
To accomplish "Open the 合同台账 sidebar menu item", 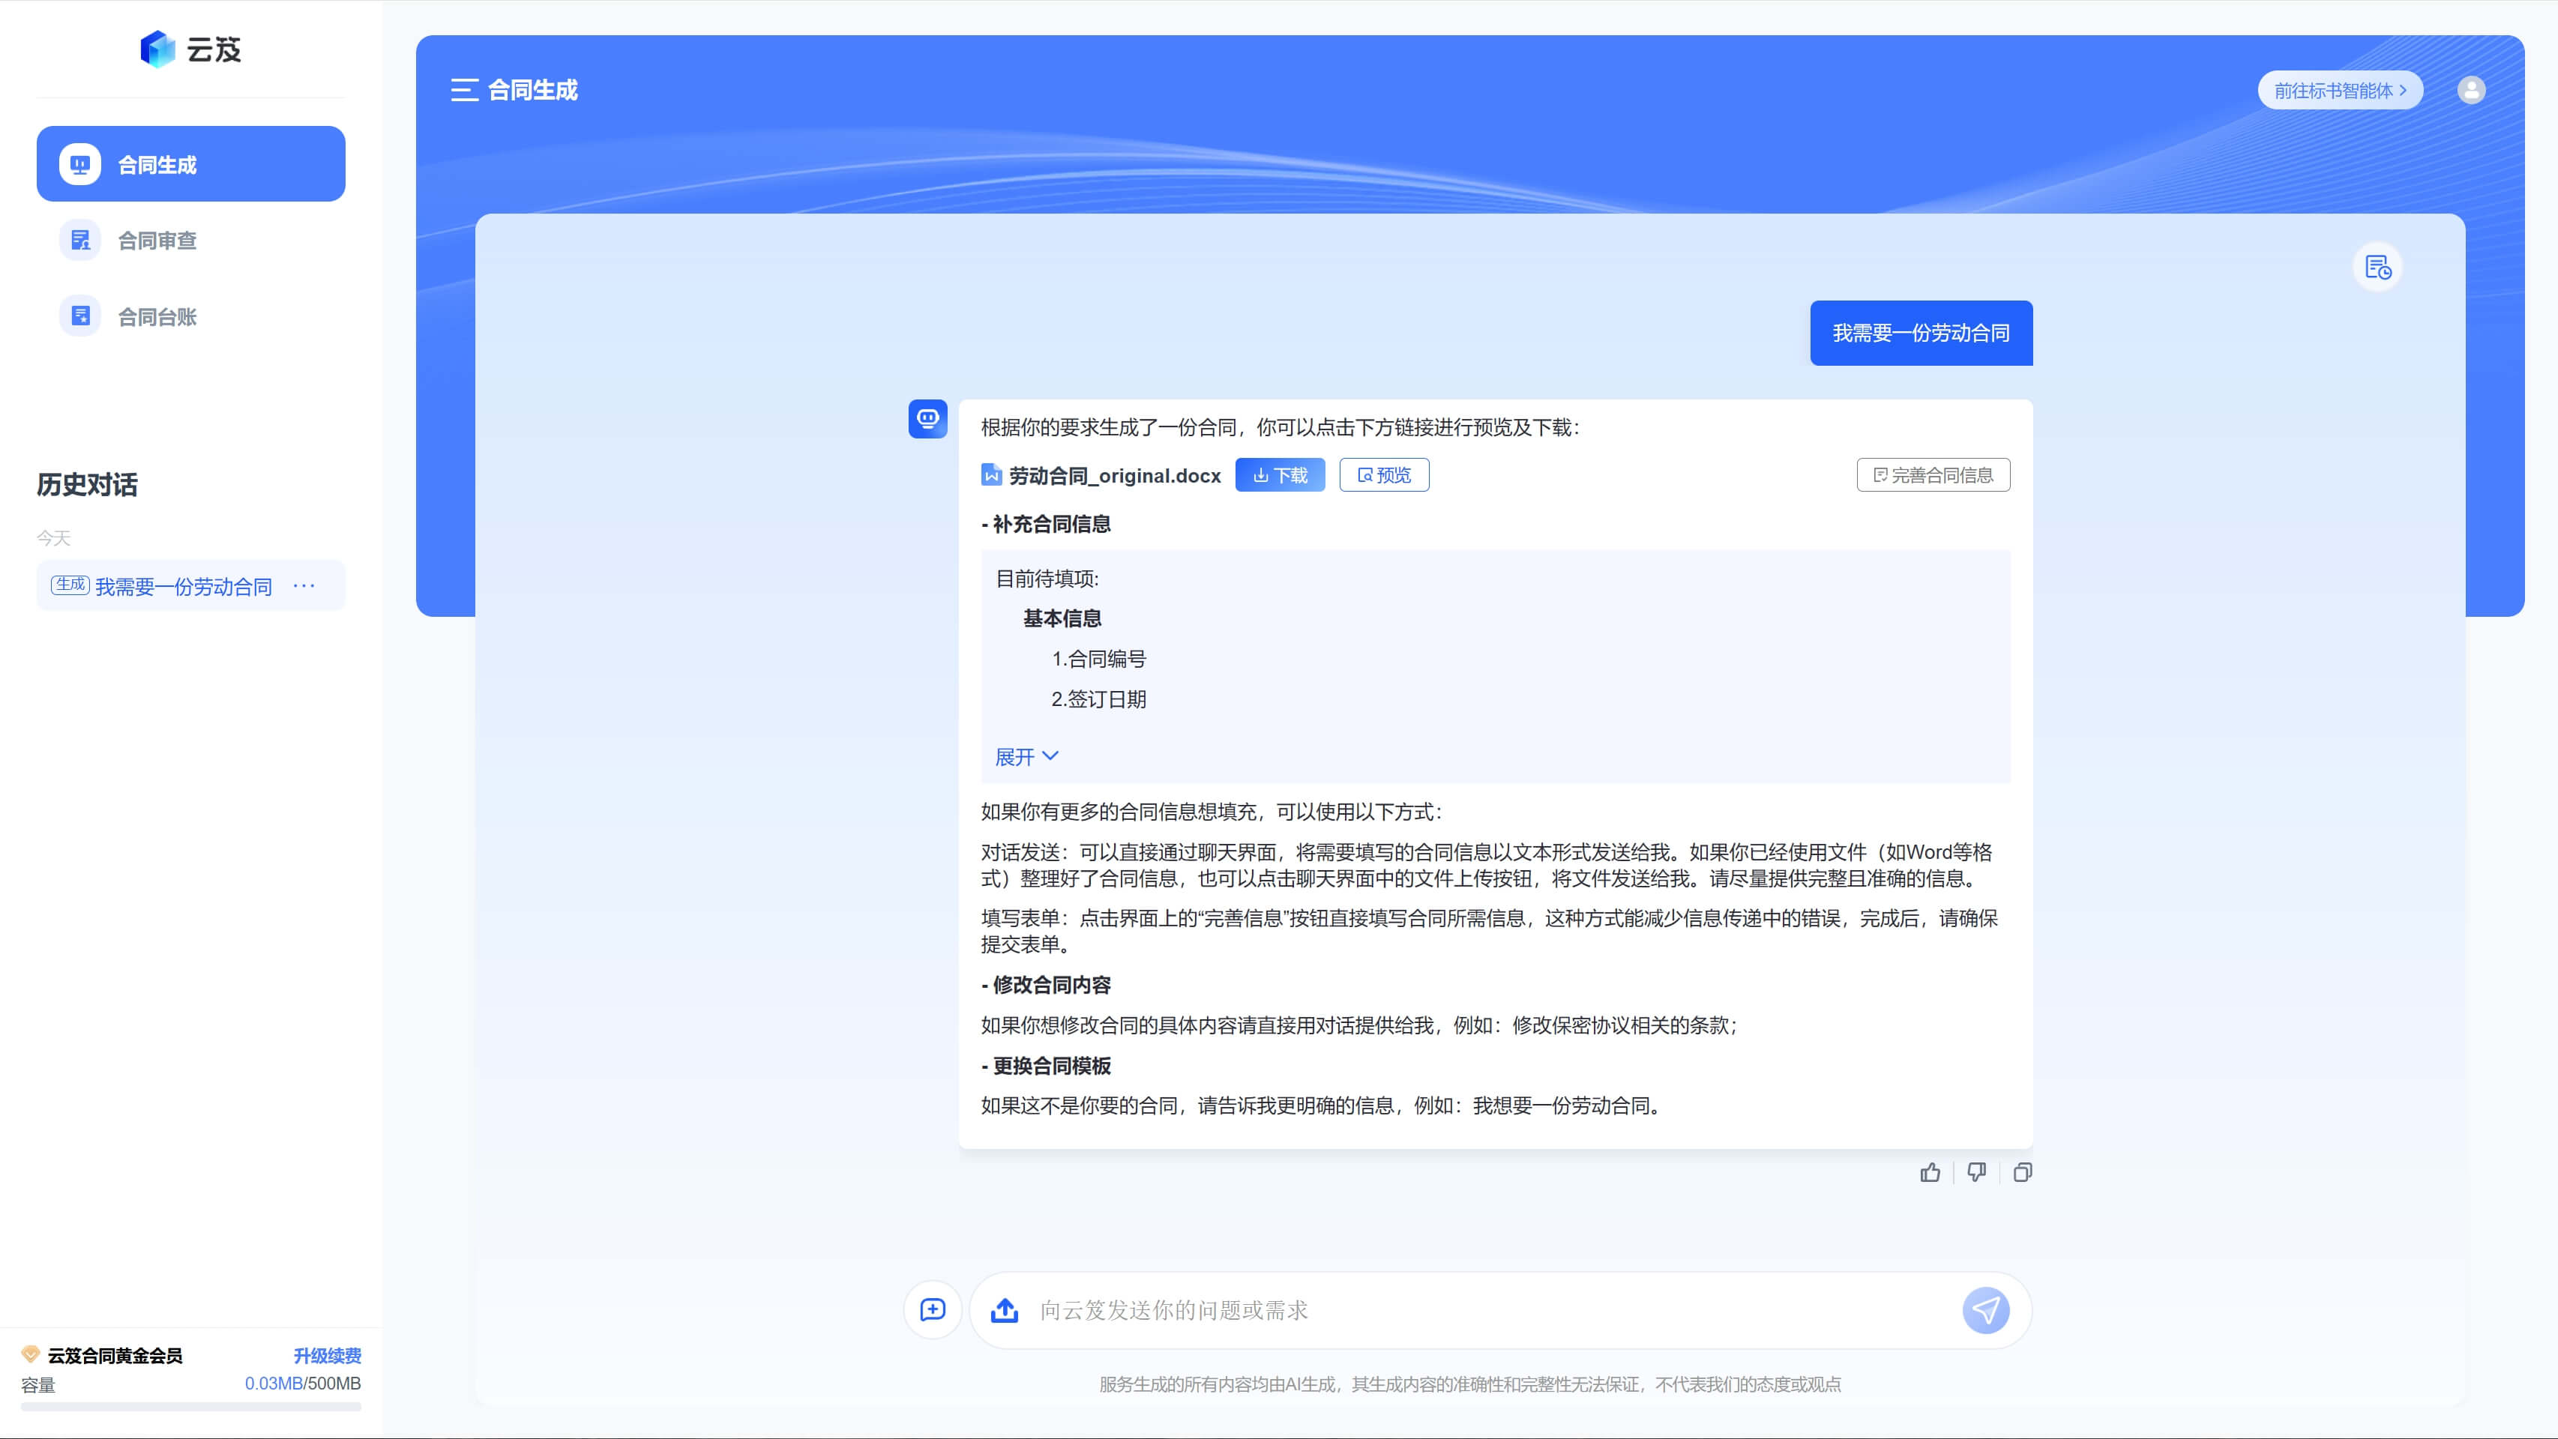I will tap(157, 316).
